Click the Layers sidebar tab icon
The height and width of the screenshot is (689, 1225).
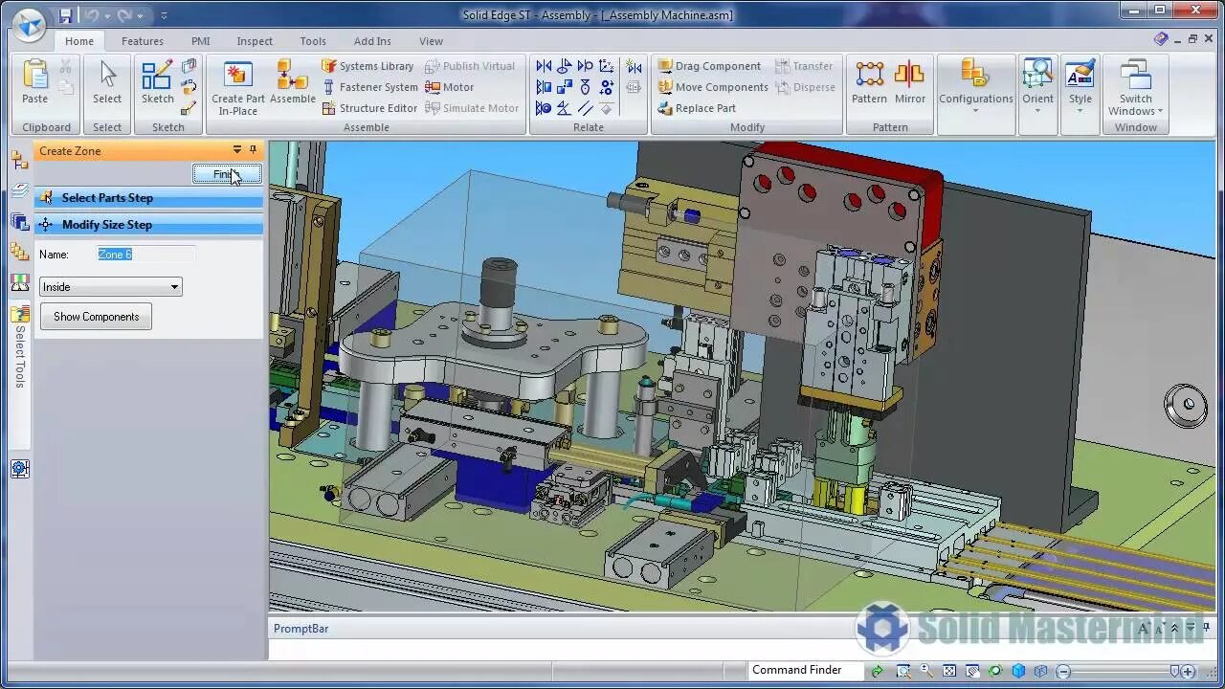point(20,190)
